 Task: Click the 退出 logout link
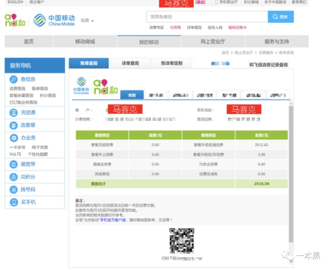(x=200, y=2)
